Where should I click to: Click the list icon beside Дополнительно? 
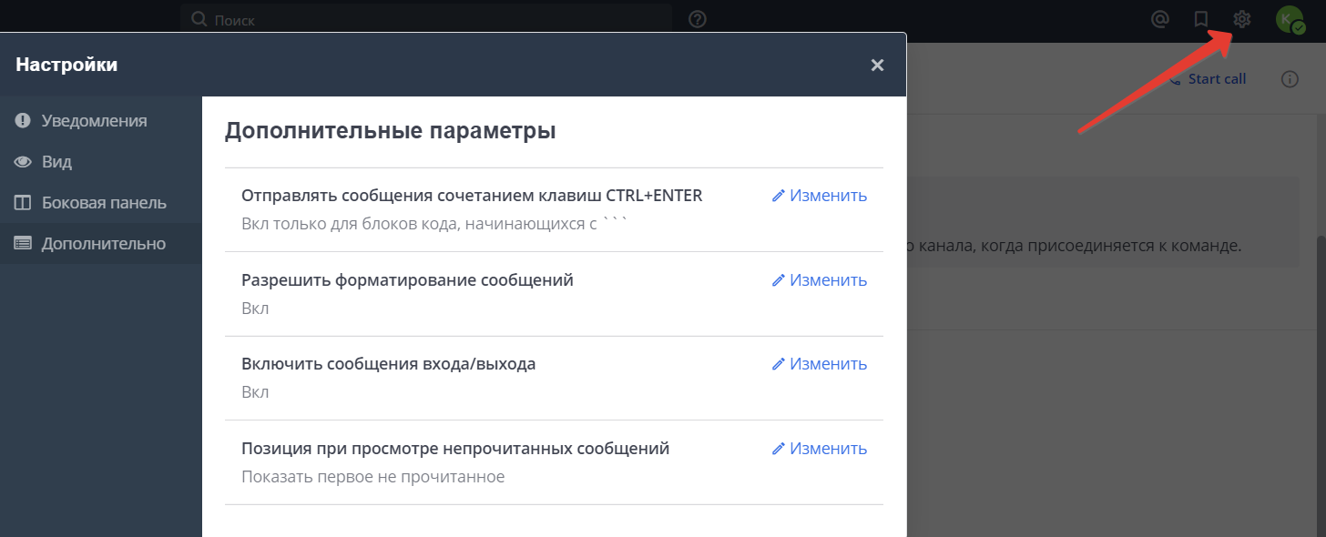coord(21,243)
